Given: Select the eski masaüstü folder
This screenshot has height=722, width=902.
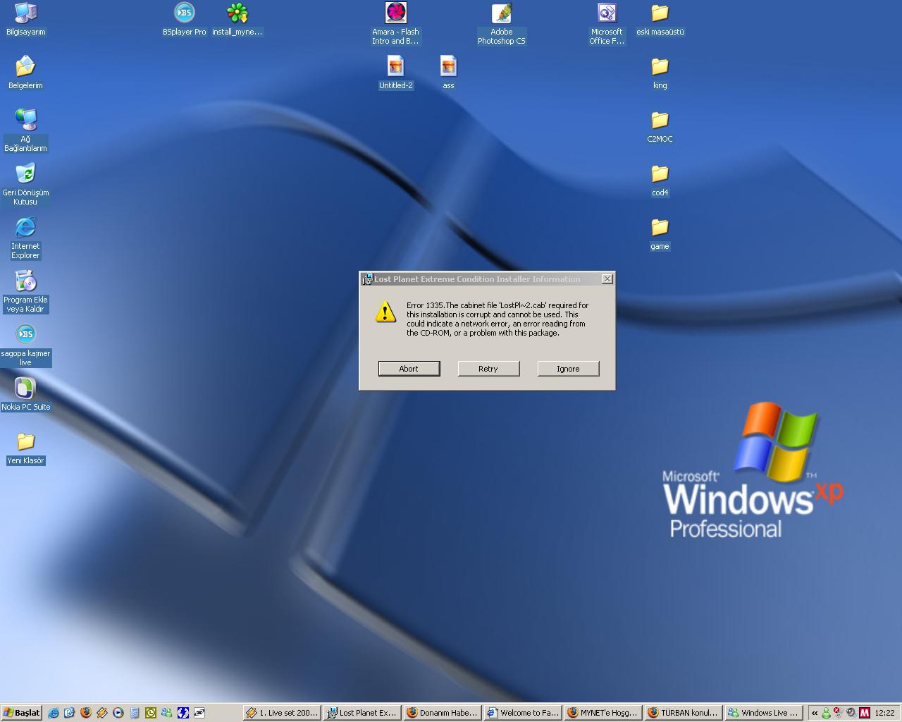Looking at the screenshot, I should pyautogui.click(x=660, y=19).
